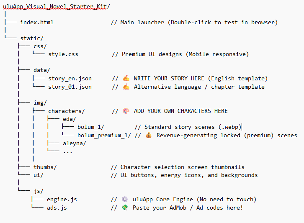This screenshot has height=223, width=304.
Task: Click the eda/ folder entry
Action: pos(69,119)
